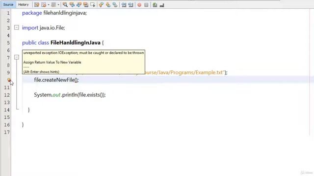Click the 'out' field in System.out
314x176 pixels.
click(56, 95)
